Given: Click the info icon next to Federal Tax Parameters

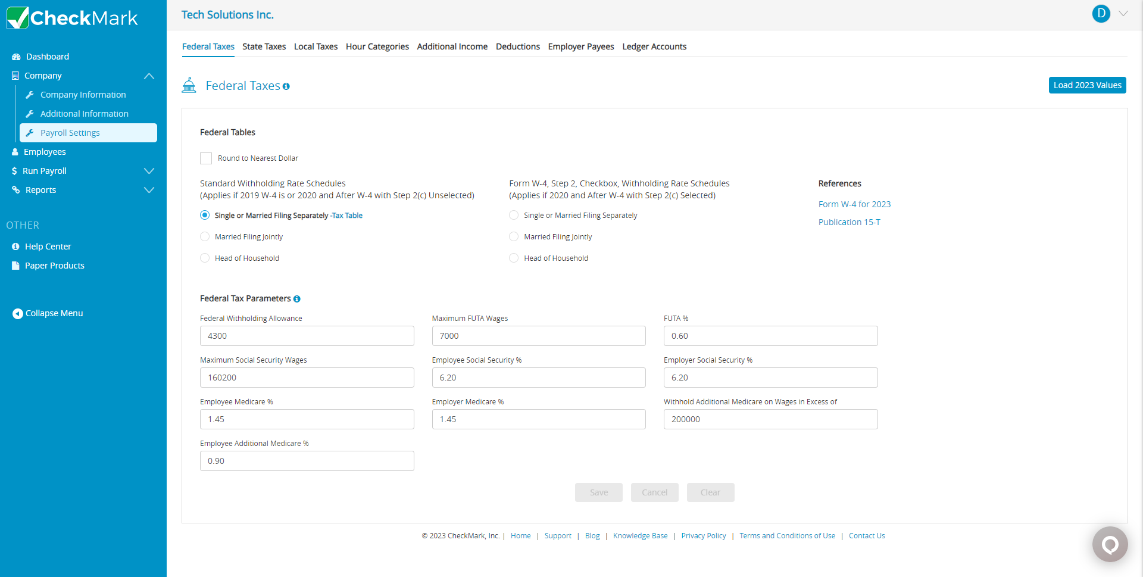Looking at the screenshot, I should click(297, 299).
